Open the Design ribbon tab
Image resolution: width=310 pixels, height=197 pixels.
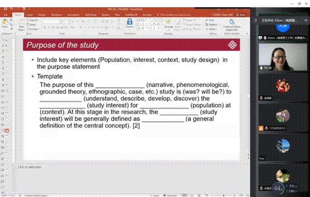click(x=42, y=14)
